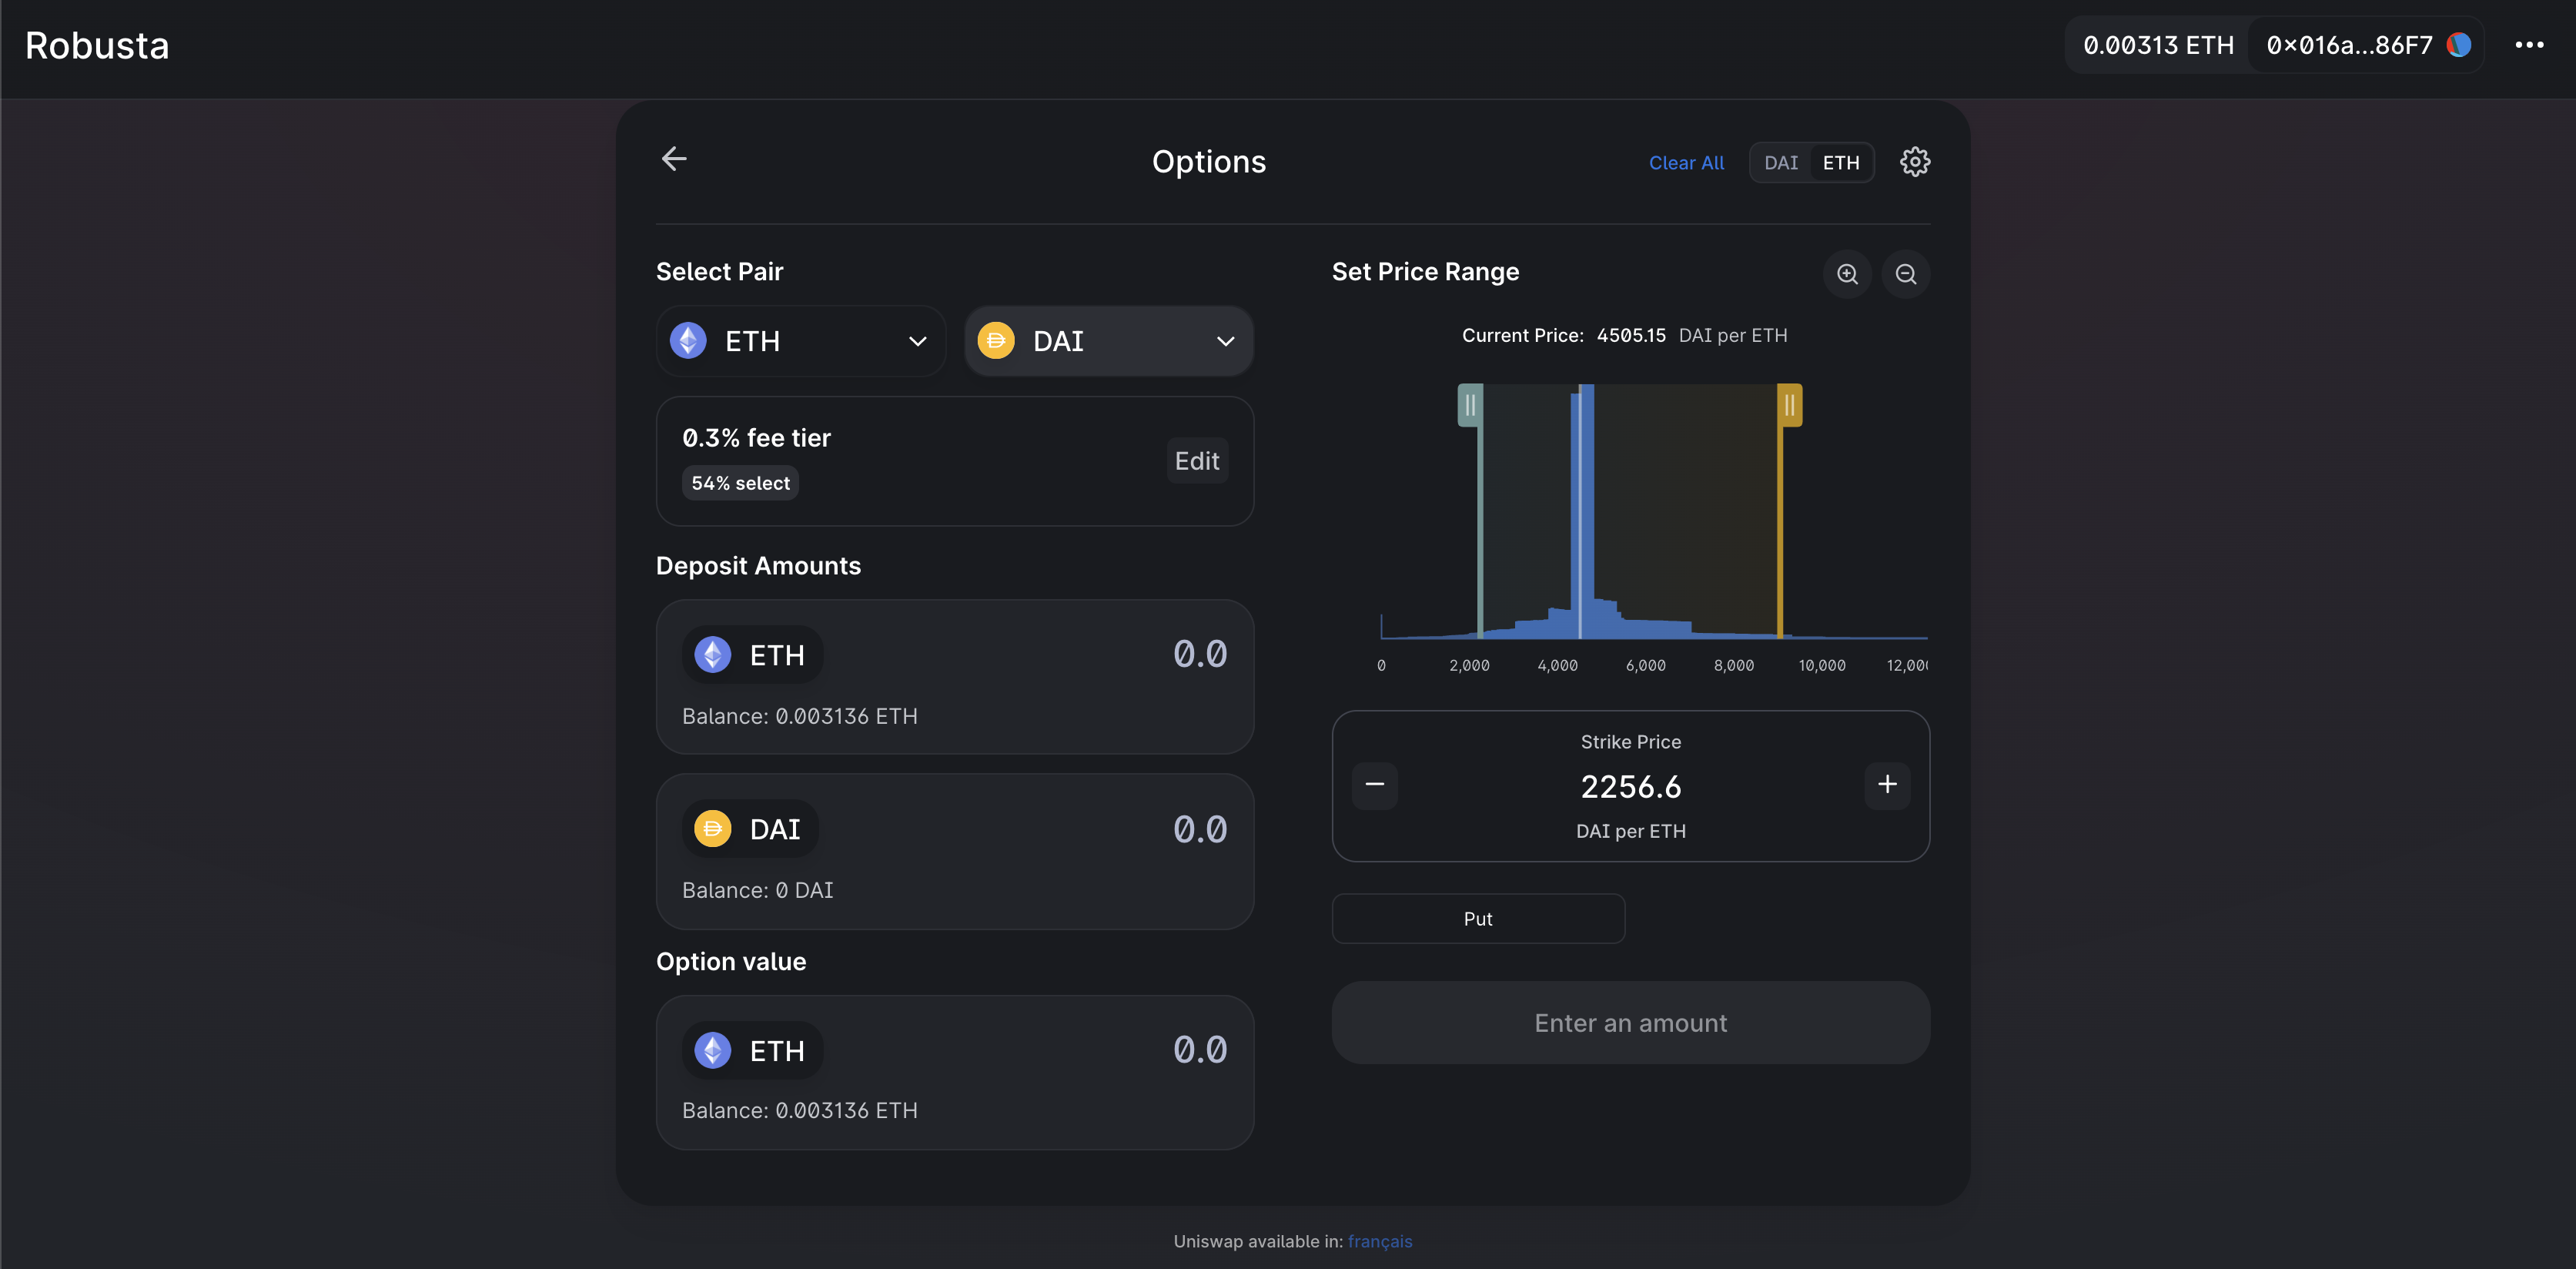Click the Current Price 4505.15 value

coord(1630,336)
